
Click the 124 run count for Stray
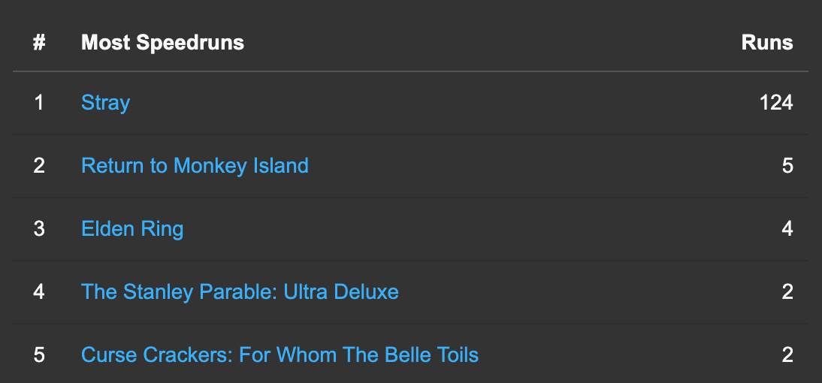tap(775, 102)
